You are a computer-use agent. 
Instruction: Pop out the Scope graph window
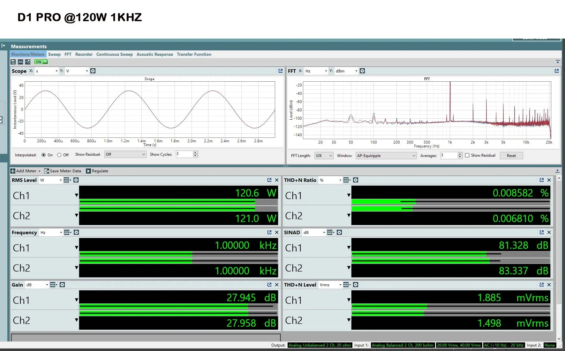(x=281, y=71)
